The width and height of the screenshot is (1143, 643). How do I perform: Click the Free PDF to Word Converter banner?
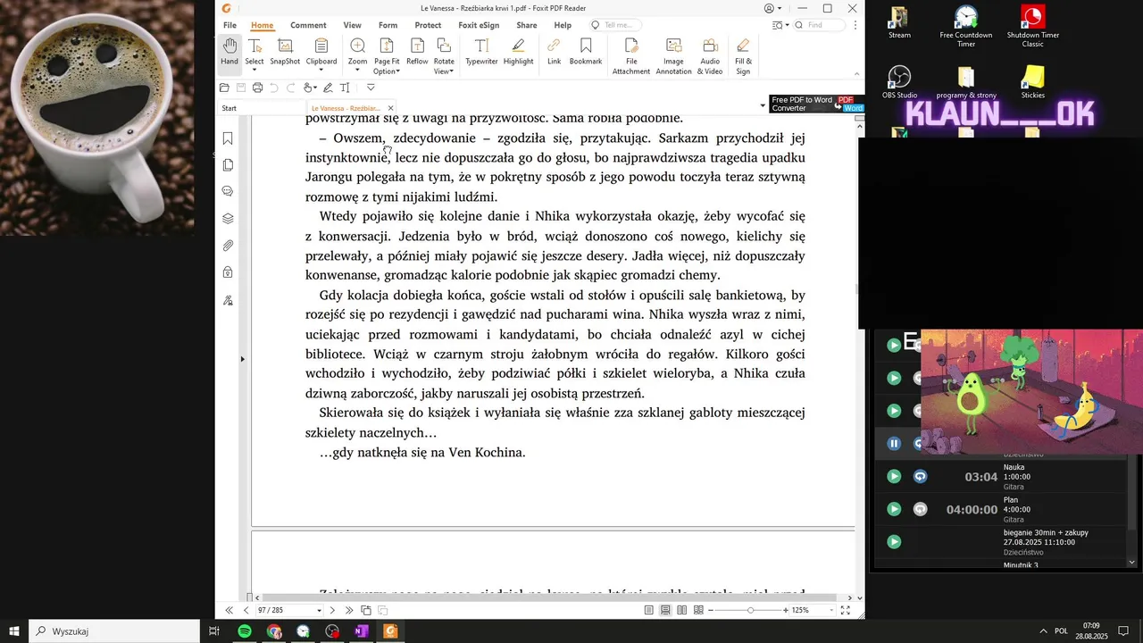tap(816, 104)
